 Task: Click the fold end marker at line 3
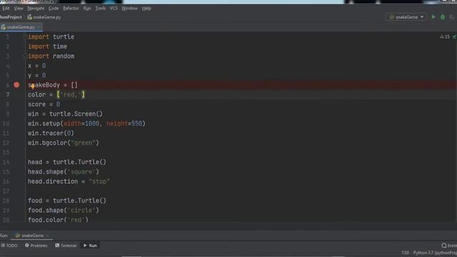pos(25,56)
